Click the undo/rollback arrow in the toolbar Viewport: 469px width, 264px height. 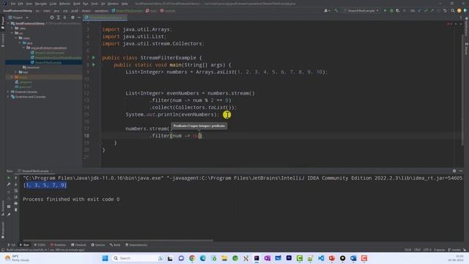pyautogui.click(x=445, y=10)
